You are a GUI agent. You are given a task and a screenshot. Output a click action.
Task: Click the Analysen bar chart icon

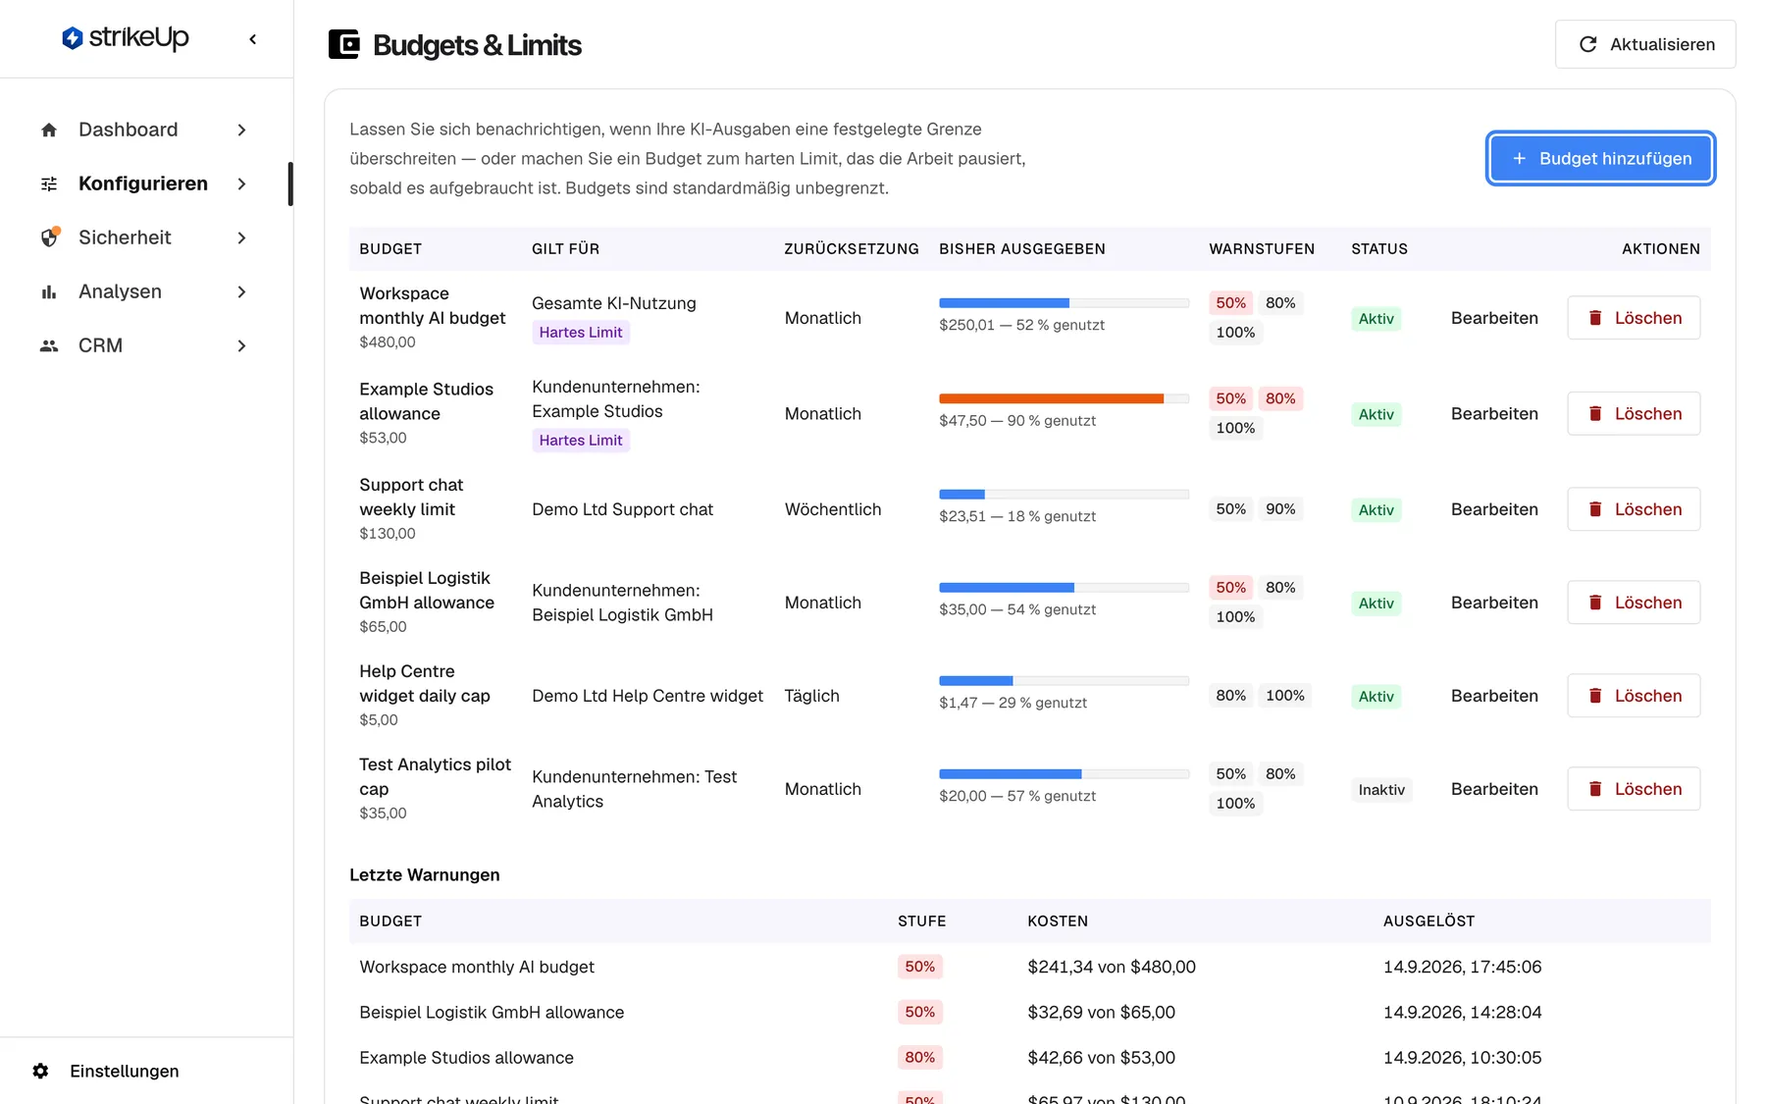(49, 291)
